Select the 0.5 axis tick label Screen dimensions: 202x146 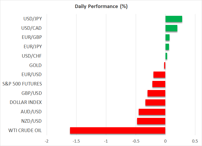click(195, 141)
